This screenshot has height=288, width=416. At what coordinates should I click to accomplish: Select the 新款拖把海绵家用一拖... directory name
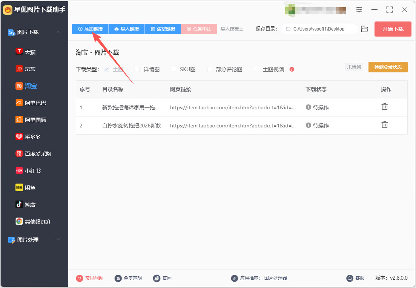130,107
